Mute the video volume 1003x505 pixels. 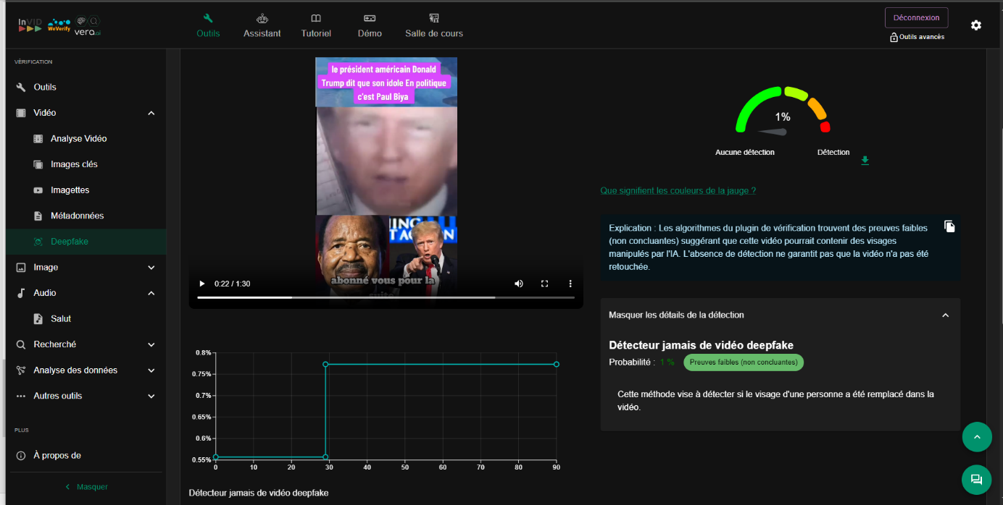[x=519, y=284]
